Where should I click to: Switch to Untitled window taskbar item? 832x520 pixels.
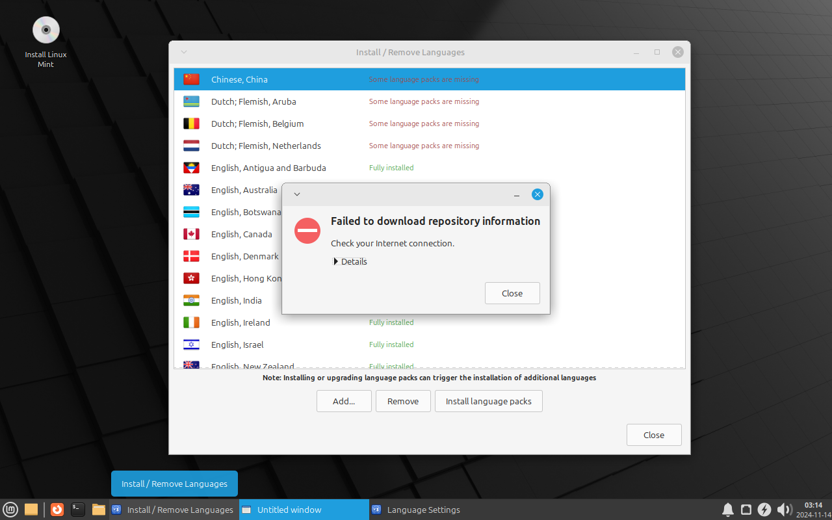point(304,510)
